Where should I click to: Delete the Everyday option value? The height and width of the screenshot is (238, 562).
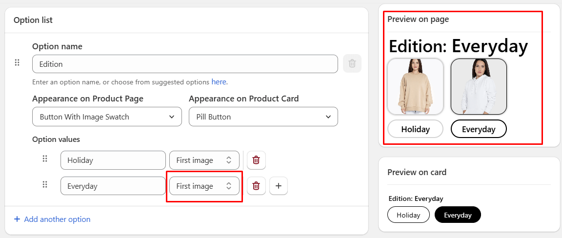256,186
